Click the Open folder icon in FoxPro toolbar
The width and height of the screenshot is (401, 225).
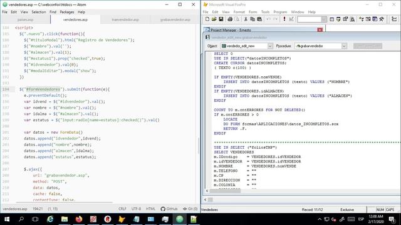[x=214, y=19]
